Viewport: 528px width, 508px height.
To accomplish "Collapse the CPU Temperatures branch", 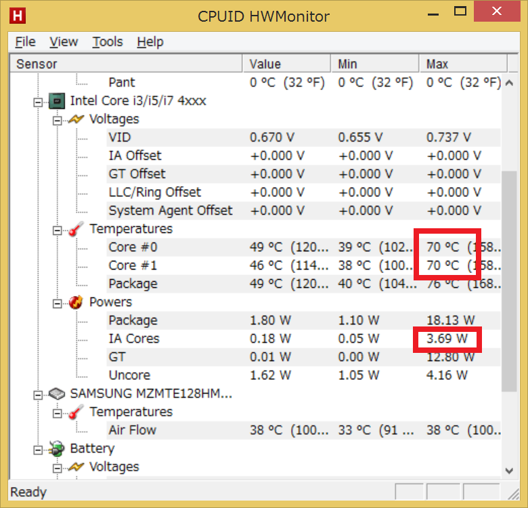I will tap(58, 230).
